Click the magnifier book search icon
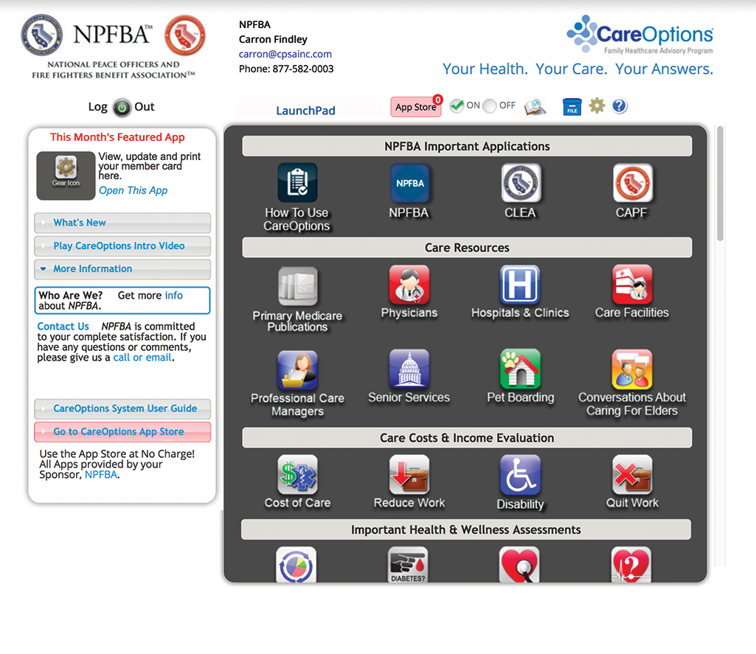 pos(535,106)
